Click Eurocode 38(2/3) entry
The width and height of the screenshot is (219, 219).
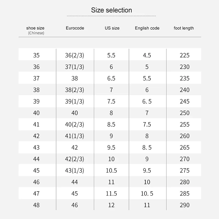[x=74, y=90]
